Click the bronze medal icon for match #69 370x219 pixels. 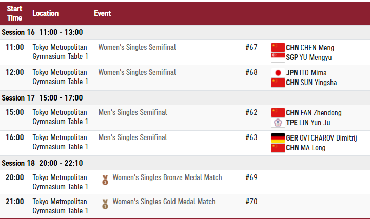105,180
